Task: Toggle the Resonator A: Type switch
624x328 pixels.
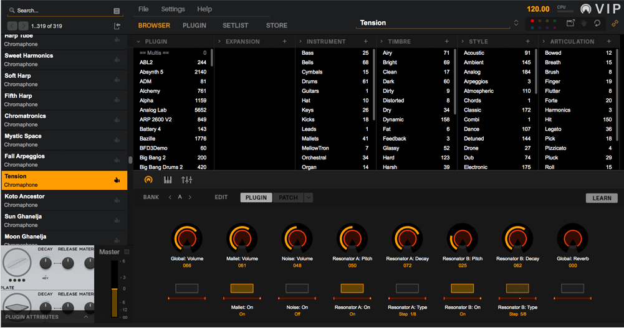Action: tap(407, 288)
